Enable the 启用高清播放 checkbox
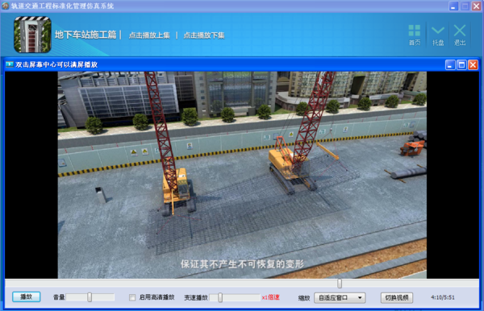The height and width of the screenshot is (311, 484). (x=132, y=297)
